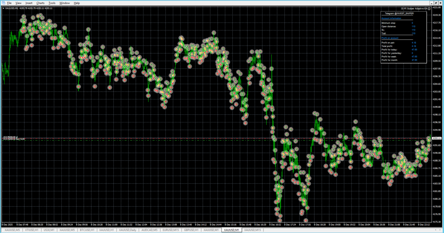Open the Window menu
444x233 pixels.
click(x=64, y=3)
